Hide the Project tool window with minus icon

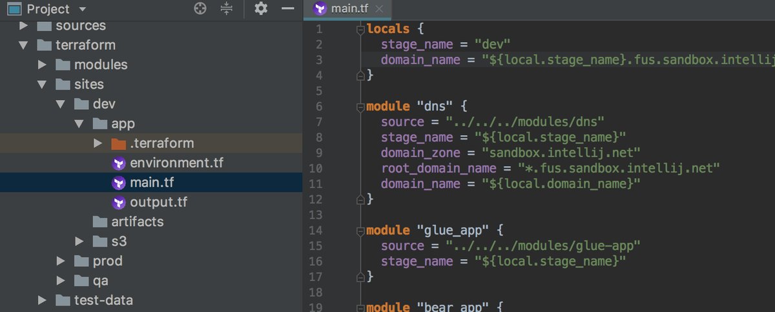[x=287, y=8]
